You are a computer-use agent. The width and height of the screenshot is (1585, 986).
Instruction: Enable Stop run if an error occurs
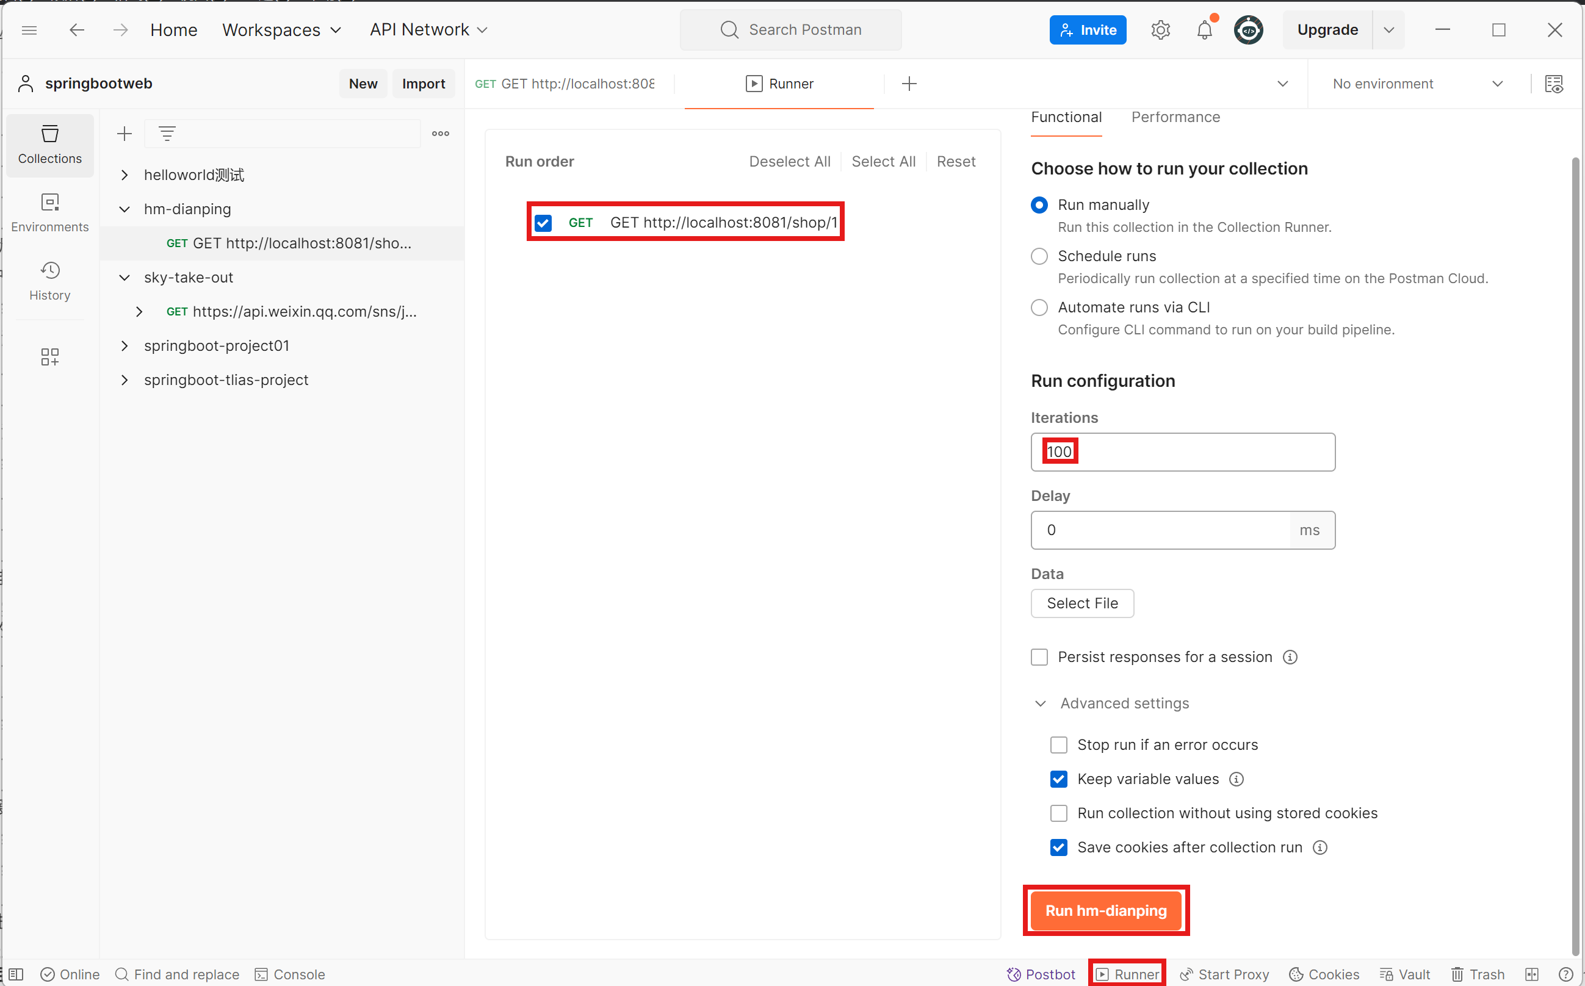(x=1059, y=745)
